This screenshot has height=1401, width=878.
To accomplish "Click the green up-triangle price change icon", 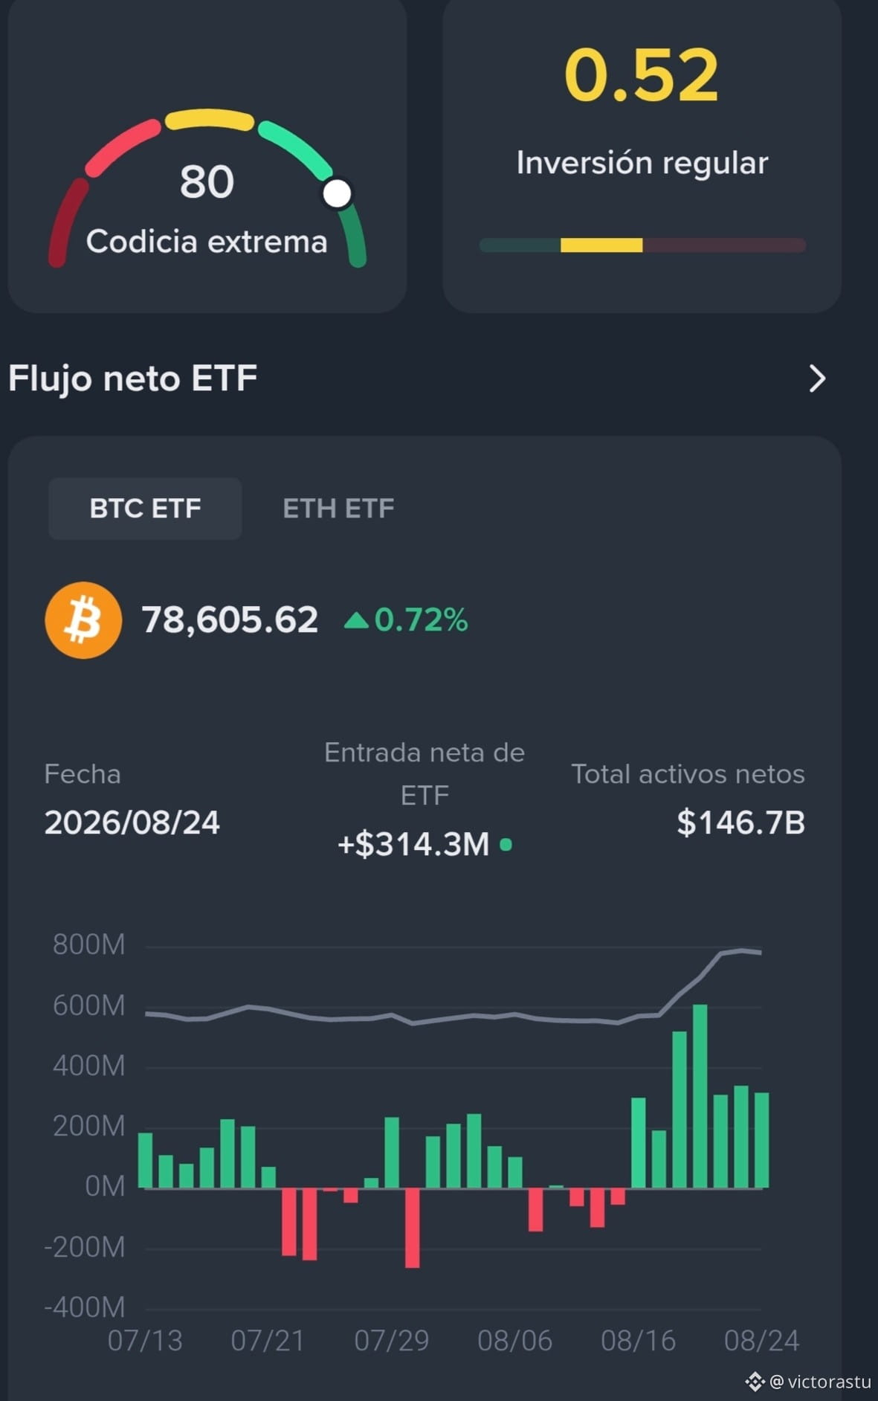I will (357, 620).
